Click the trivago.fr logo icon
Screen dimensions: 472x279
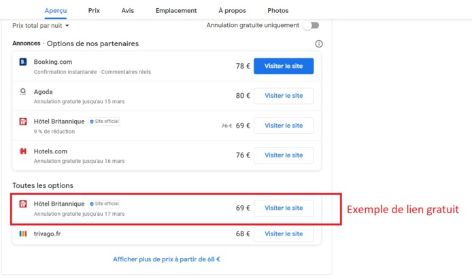(x=23, y=234)
